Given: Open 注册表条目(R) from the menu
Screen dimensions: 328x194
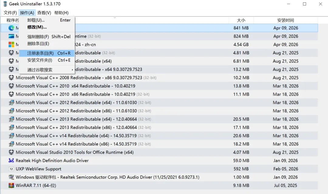Looking at the screenshot, I should [x=47, y=53].
